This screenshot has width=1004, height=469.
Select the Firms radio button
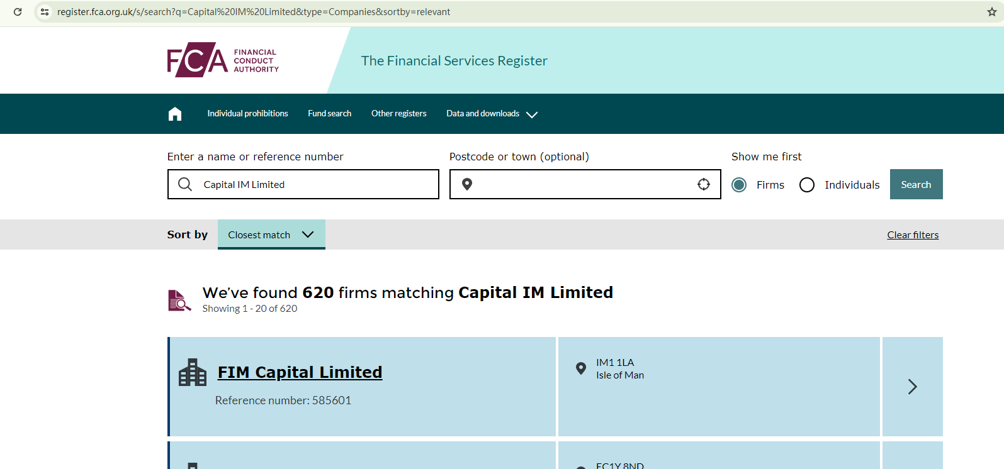[740, 185]
